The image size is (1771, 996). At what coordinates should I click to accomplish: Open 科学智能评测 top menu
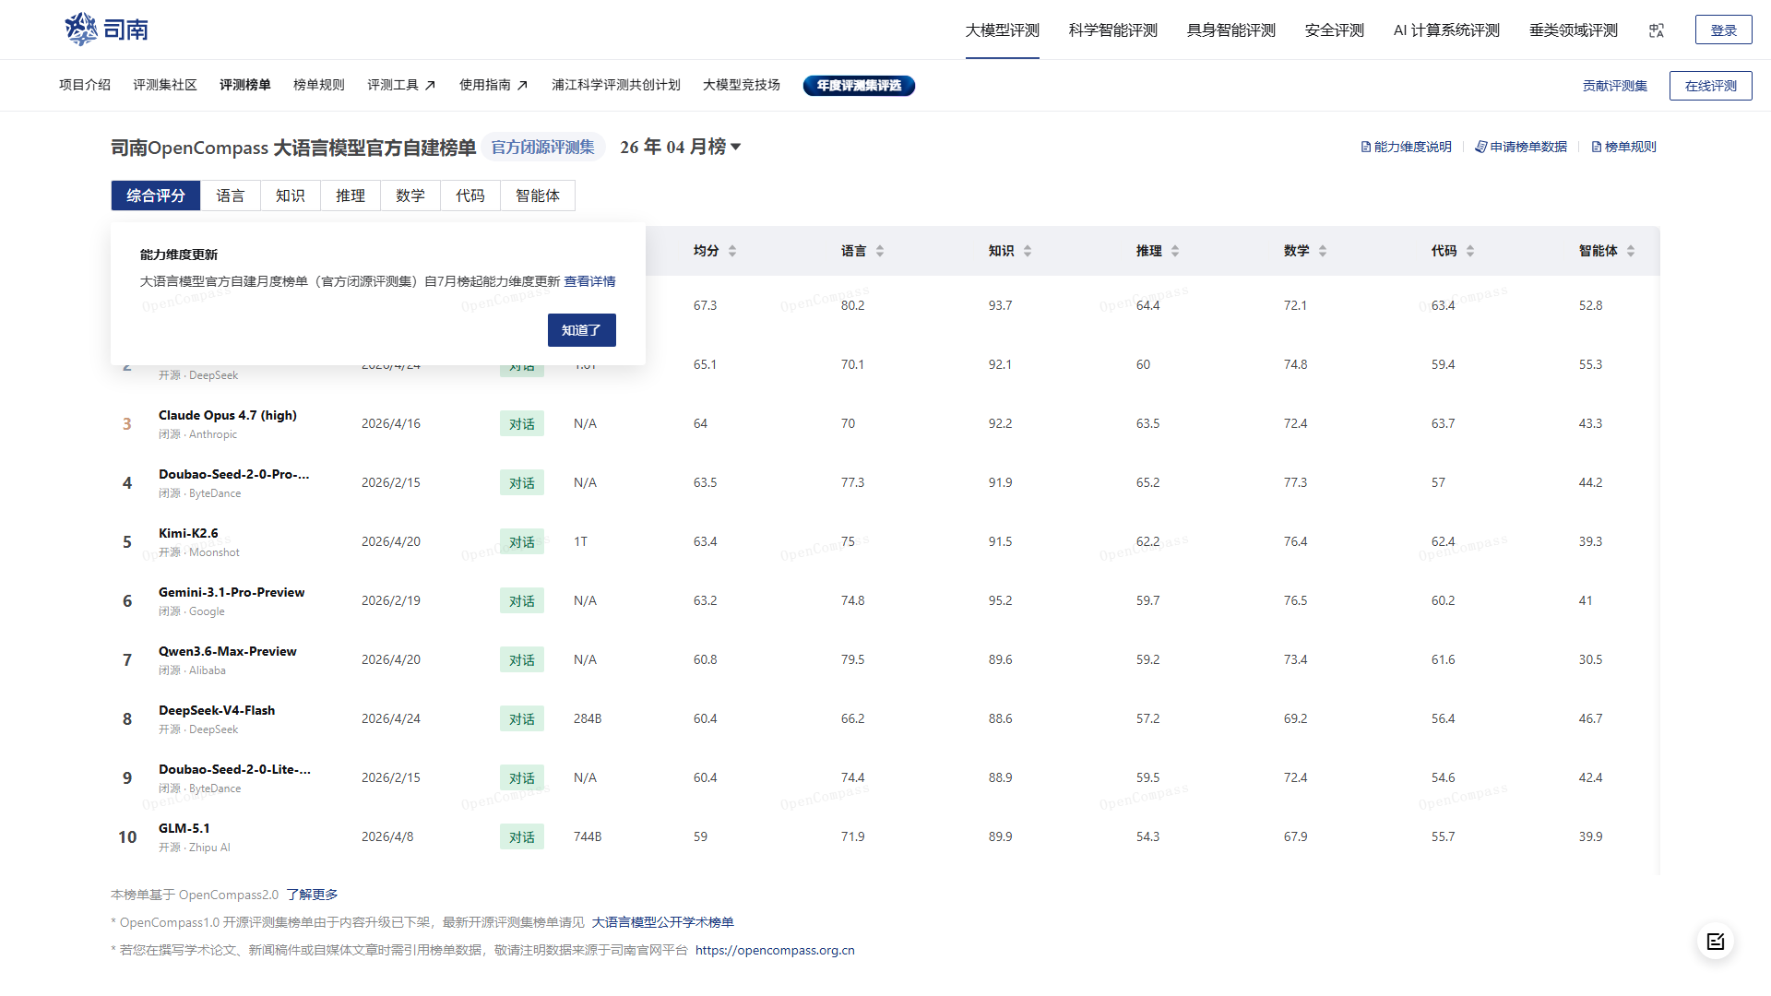tap(1113, 30)
